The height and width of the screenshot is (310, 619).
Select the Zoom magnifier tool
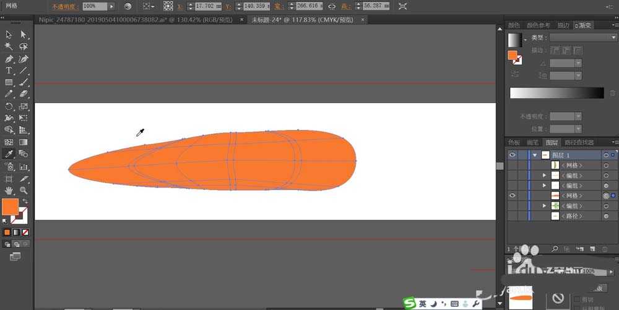coord(24,190)
